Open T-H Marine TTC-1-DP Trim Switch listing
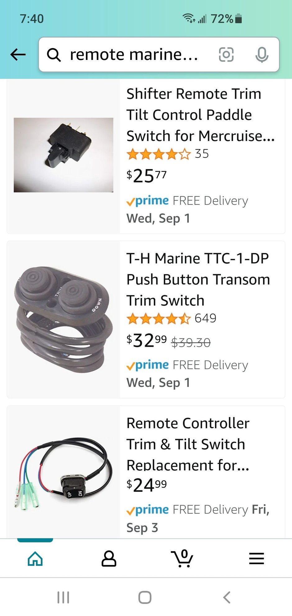This screenshot has height=616, width=292. [198, 279]
